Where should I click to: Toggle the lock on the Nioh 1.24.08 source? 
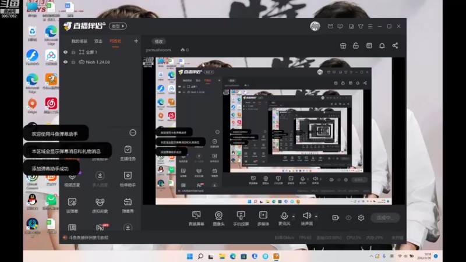pyautogui.click(x=73, y=62)
